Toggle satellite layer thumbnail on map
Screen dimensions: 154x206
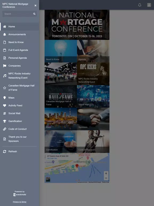pos(48,179)
